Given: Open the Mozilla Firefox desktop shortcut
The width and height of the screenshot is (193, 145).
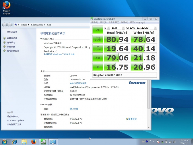Looking at the screenshot, I should [6, 8].
